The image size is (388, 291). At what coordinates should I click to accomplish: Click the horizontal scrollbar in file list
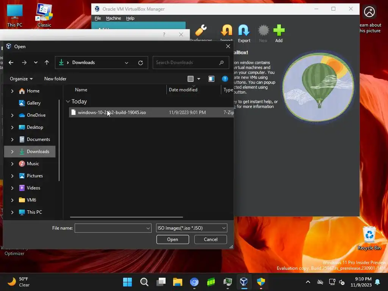pyautogui.click(x=127, y=217)
